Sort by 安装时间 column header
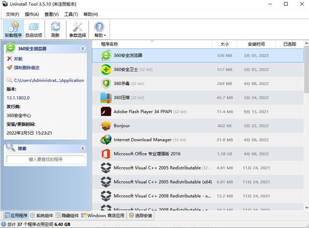This screenshot has height=228, width=309. [x=256, y=44]
